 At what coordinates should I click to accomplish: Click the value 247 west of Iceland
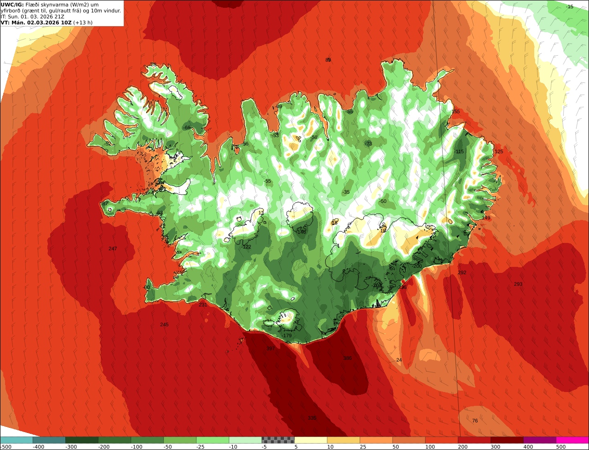click(113, 248)
